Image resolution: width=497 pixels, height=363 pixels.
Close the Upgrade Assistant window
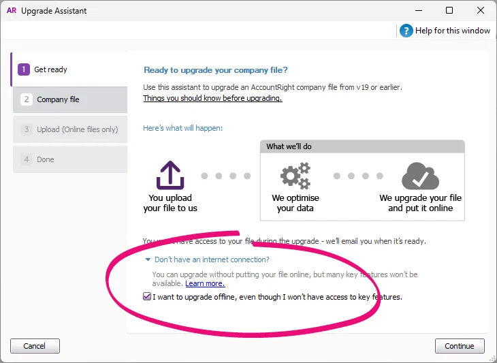(481, 10)
